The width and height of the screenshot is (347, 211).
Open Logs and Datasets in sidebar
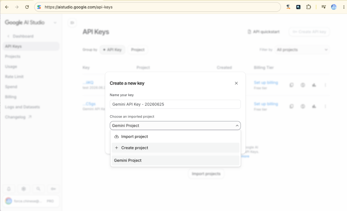click(x=22, y=107)
